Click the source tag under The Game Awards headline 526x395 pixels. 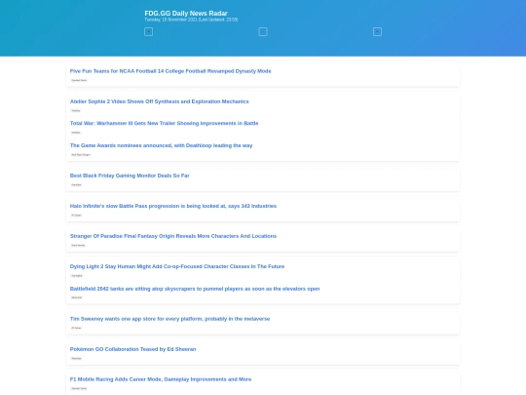click(81, 155)
